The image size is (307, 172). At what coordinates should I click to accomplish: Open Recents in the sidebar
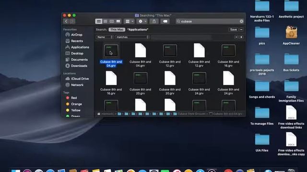[77, 41]
